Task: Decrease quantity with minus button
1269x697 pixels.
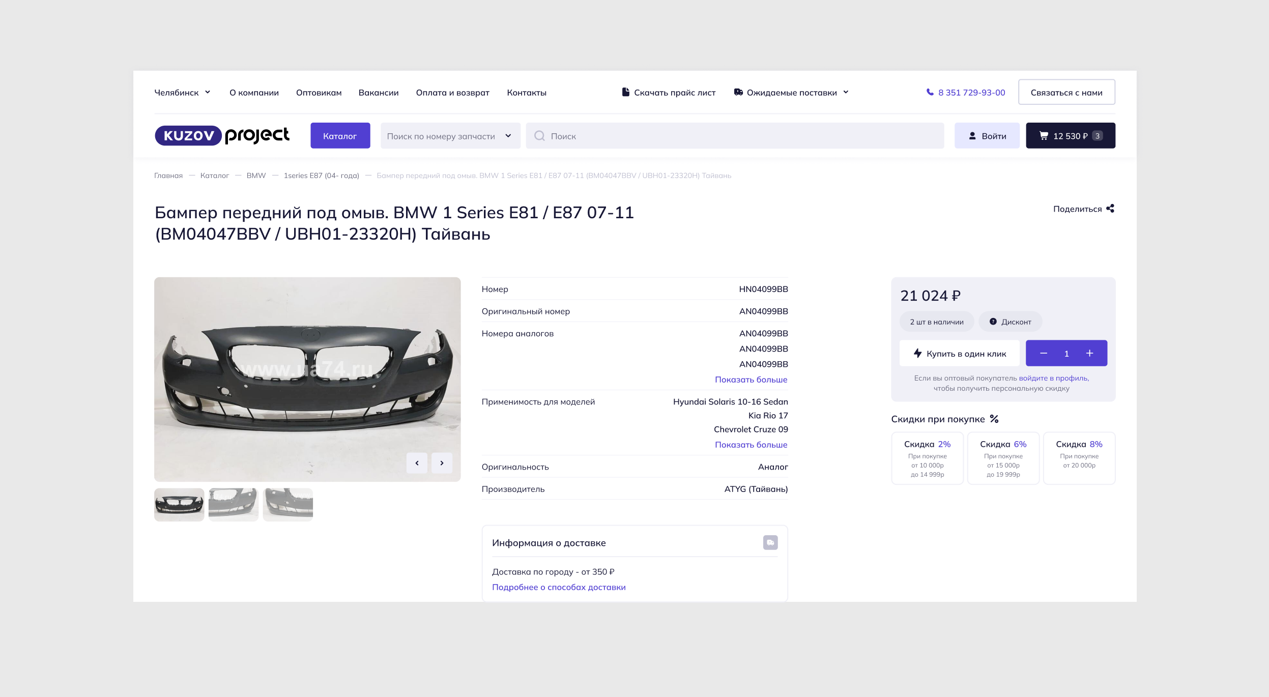Action: (1044, 353)
